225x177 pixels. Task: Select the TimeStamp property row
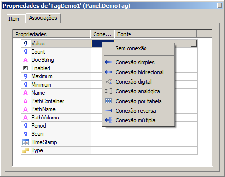tap(56, 142)
